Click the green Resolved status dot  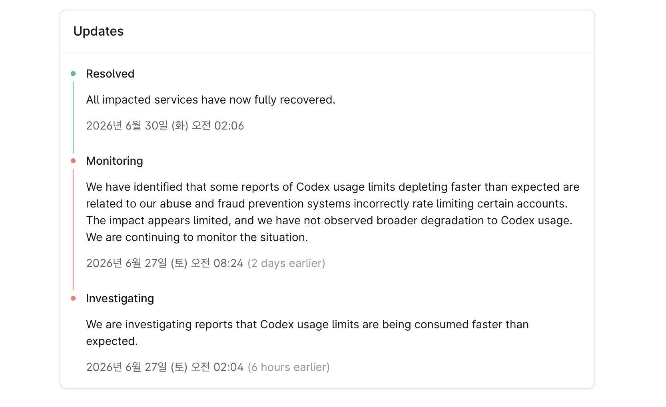coord(73,74)
